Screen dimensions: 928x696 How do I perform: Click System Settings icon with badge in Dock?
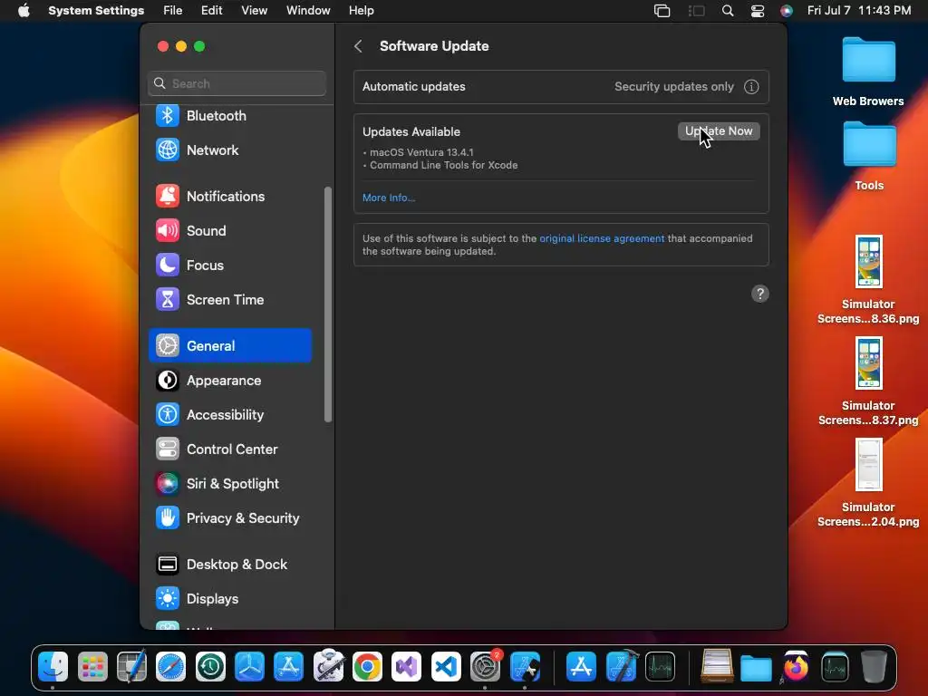(x=486, y=668)
